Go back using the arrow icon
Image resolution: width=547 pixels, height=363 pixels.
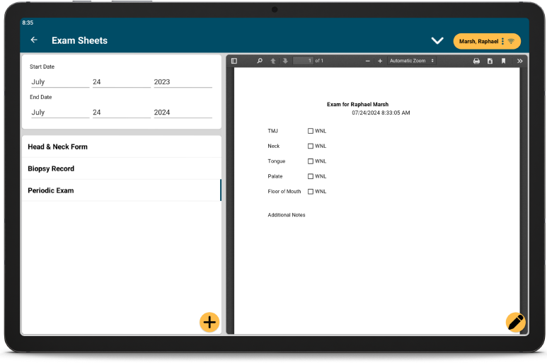[x=34, y=40]
